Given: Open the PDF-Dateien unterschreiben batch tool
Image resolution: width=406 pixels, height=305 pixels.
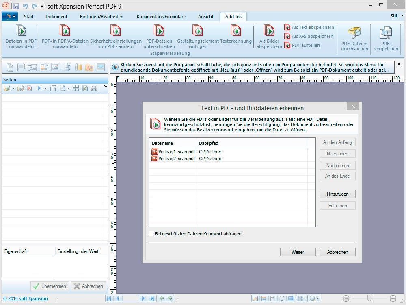Looking at the screenshot, I should tap(159, 36).
